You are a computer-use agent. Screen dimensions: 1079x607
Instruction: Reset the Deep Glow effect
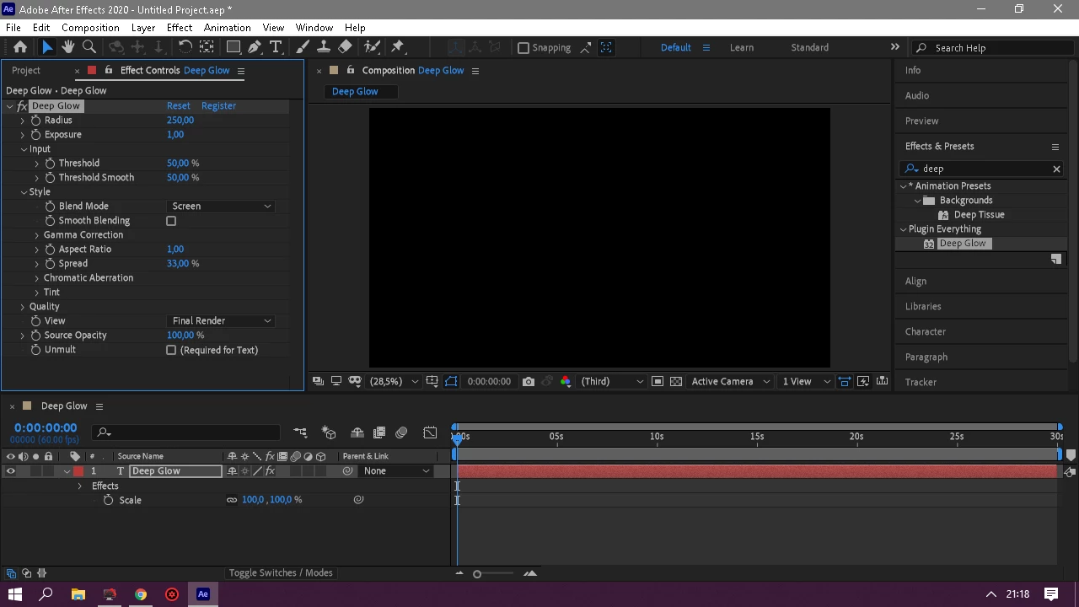(x=179, y=106)
